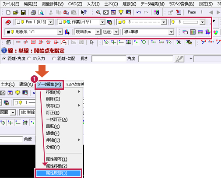Click highlighted データ編集(M) above open menu
The width and height of the screenshot is (221, 179).
49,84
